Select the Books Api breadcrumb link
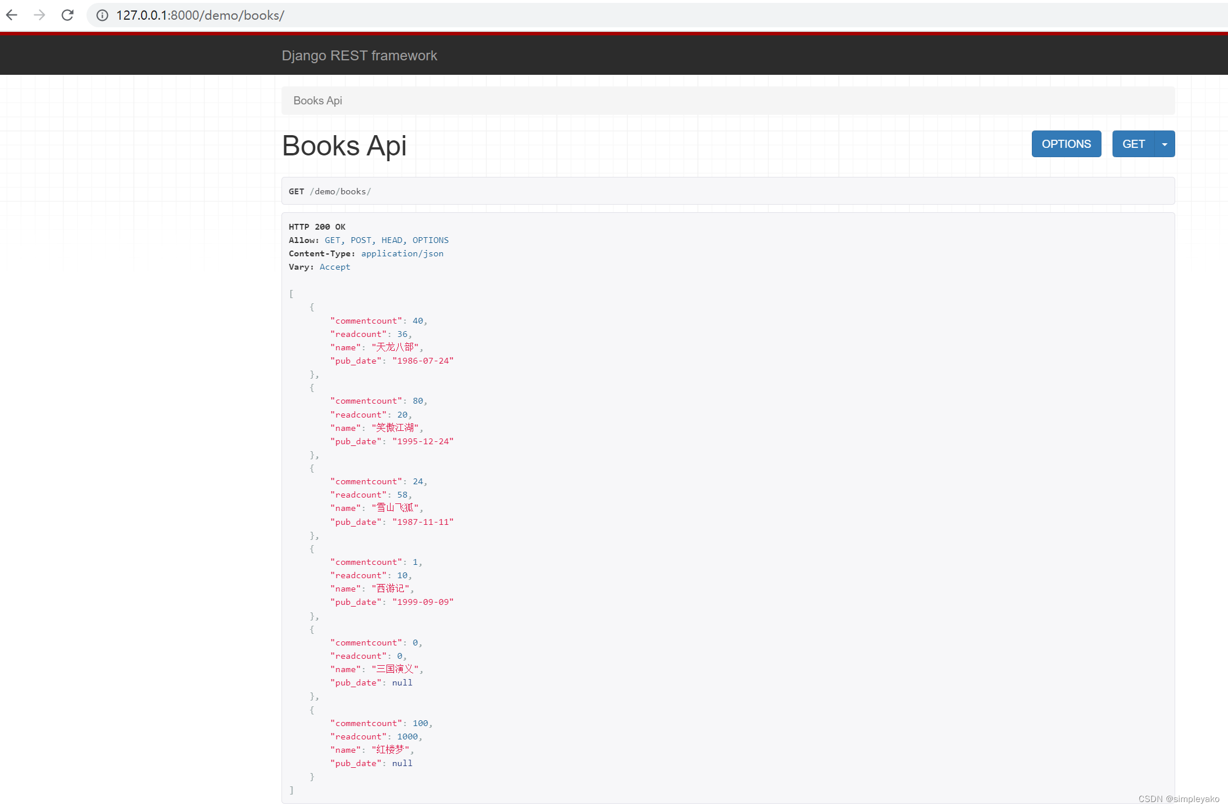Screen dimensions: 1228x809 pos(317,100)
